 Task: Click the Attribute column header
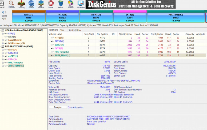tap(201, 34)
